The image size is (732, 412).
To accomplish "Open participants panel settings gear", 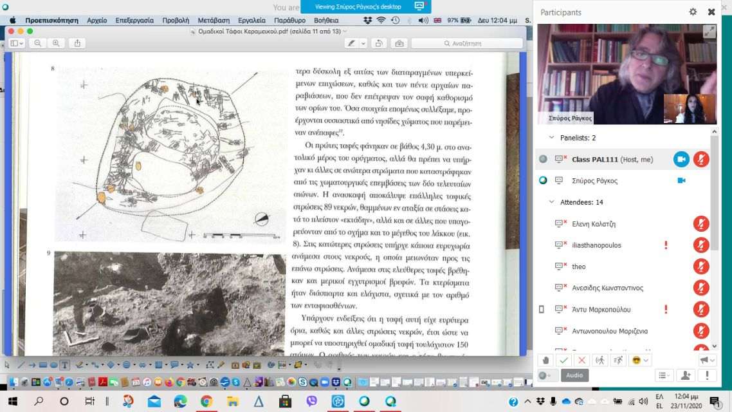I will [693, 12].
